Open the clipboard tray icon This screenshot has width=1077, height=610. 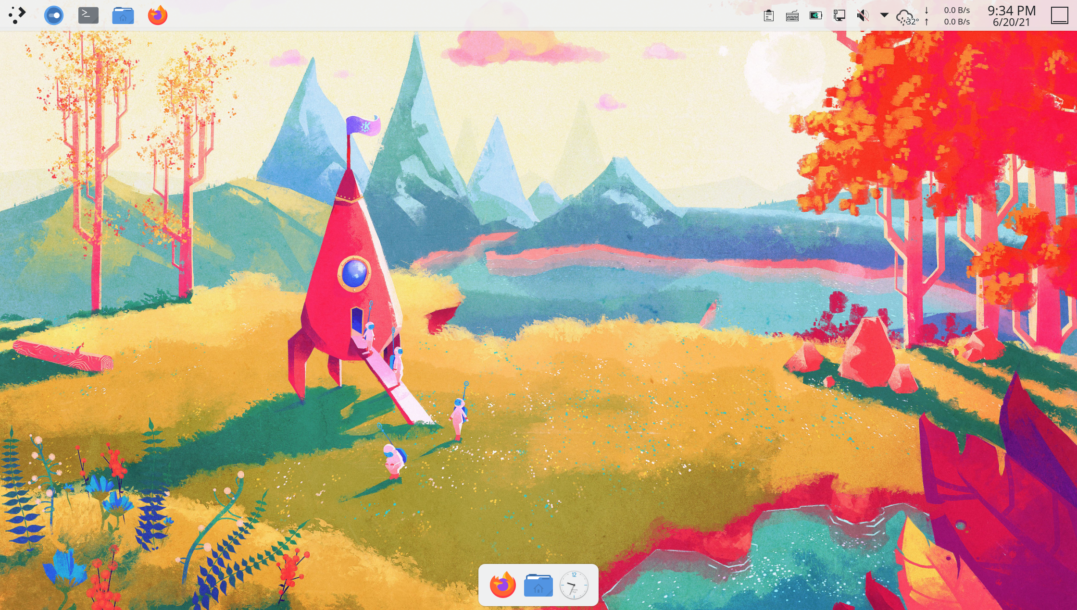click(x=769, y=16)
